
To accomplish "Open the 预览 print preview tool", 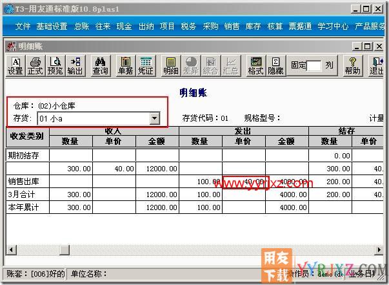I will coord(55,66).
